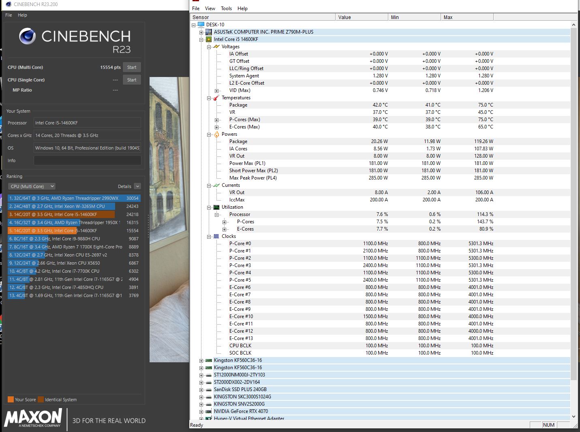Select the rank 5 i5-14600KF 15554 row

(74, 231)
